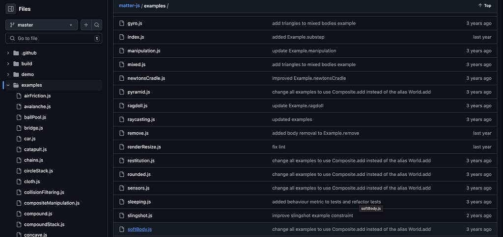This screenshot has height=237, width=503.
Task: Open commit 'updated examples'
Action: tap(292, 119)
